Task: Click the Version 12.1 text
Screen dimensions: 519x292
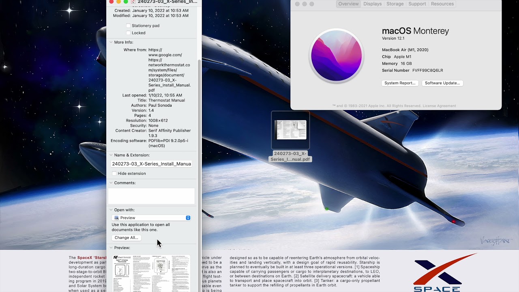Action: pos(393,38)
